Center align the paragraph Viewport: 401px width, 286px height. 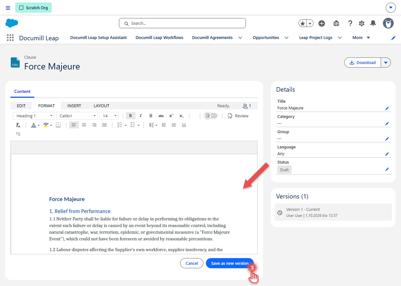tap(84, 125)
